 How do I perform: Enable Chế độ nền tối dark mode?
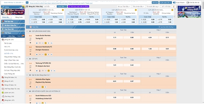190,2
